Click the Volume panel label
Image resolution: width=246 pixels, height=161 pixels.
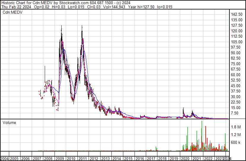(9, 122)
